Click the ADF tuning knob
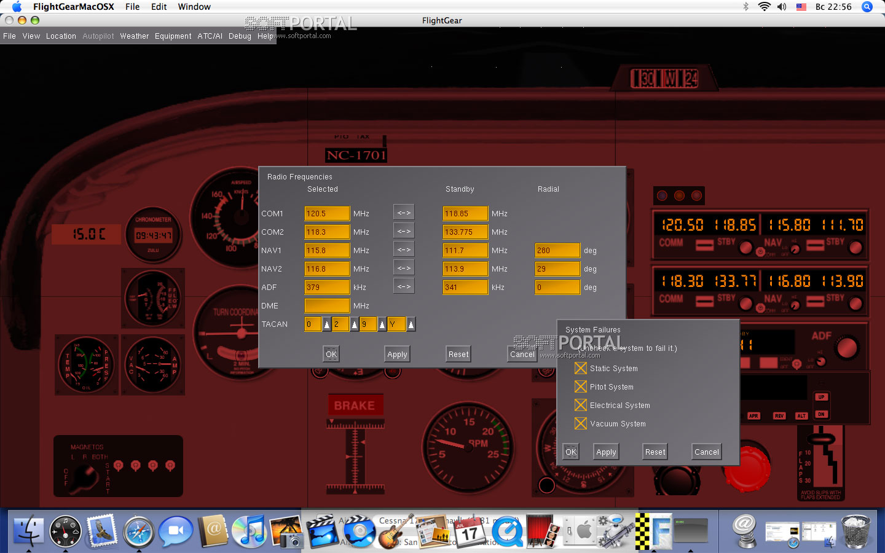 (847, 348)
